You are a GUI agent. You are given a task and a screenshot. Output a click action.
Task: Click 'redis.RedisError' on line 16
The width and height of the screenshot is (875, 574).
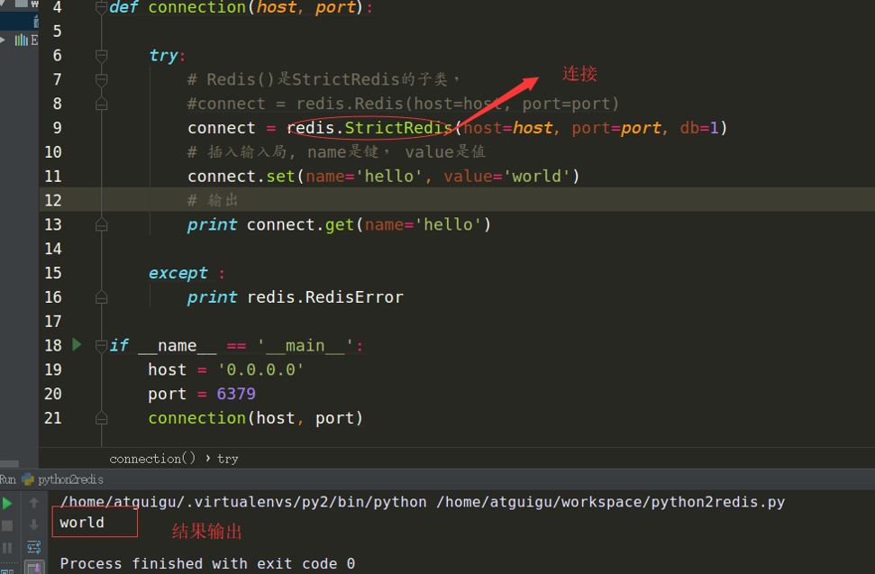[x=324, y=297]
